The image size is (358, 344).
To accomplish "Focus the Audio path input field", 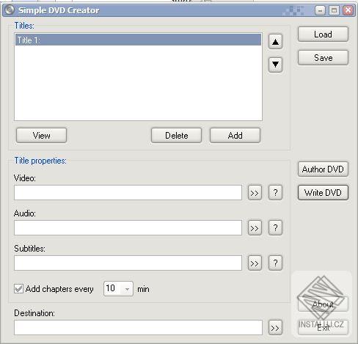I will pos(128,228).
